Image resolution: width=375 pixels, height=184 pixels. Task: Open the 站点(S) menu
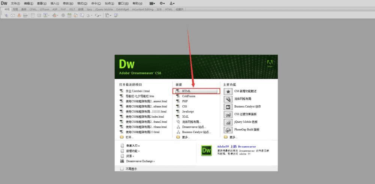(x=109, y=3)
